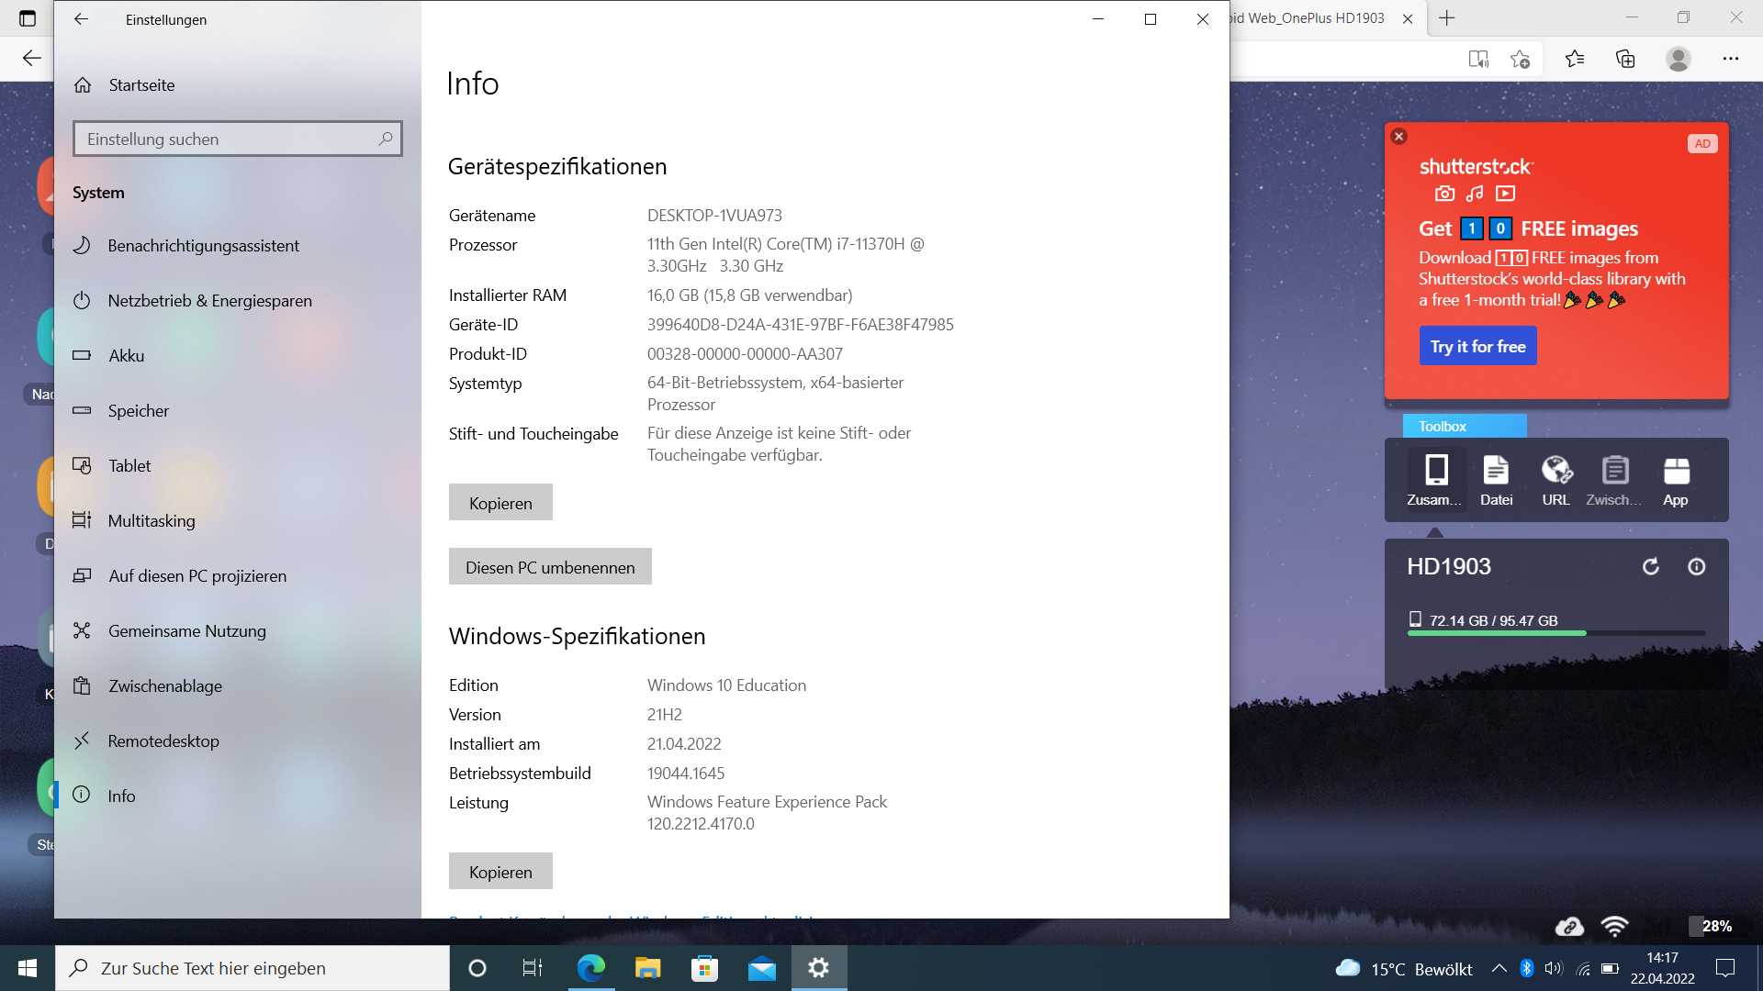1763x991 pixels.
Task: Open Remotedesktop settings page
Action: [163, 741]
